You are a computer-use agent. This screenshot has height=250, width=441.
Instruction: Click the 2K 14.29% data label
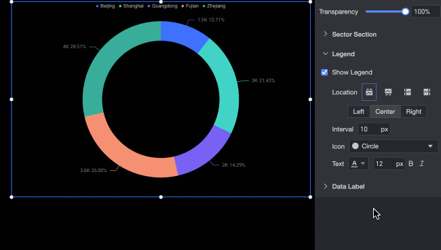pos(233,165)
